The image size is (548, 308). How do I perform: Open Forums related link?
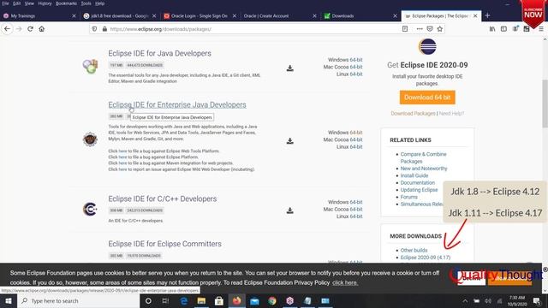pos(409,197)
